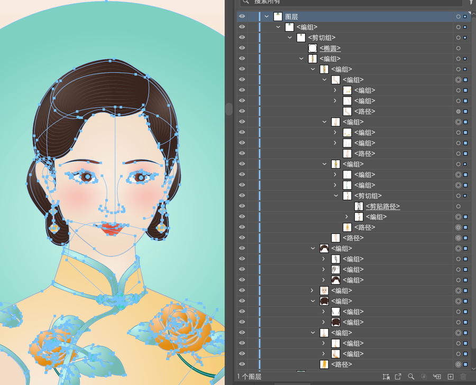Click the teal collar knot button on the canvas
476x385 pixels.
click(x=120, y=299)
